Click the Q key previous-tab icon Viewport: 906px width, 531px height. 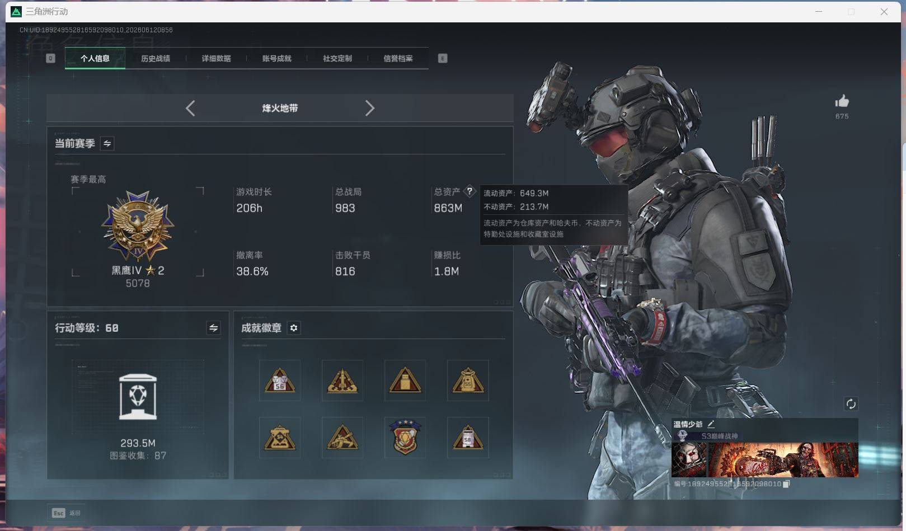click(50, 58)
